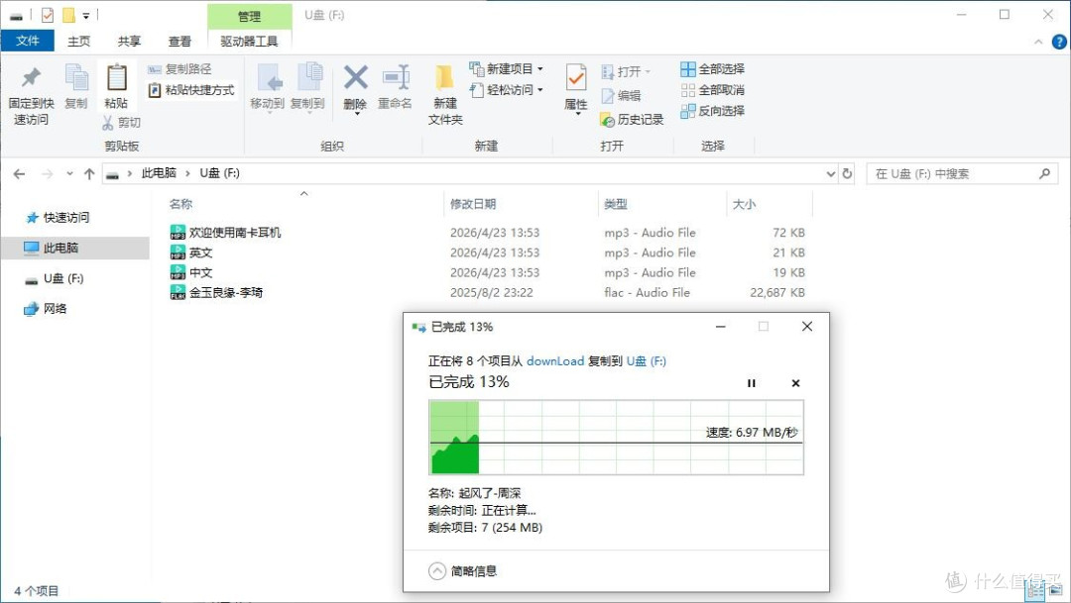Click the Delete (删除) X icon

[x=355, y=78]
